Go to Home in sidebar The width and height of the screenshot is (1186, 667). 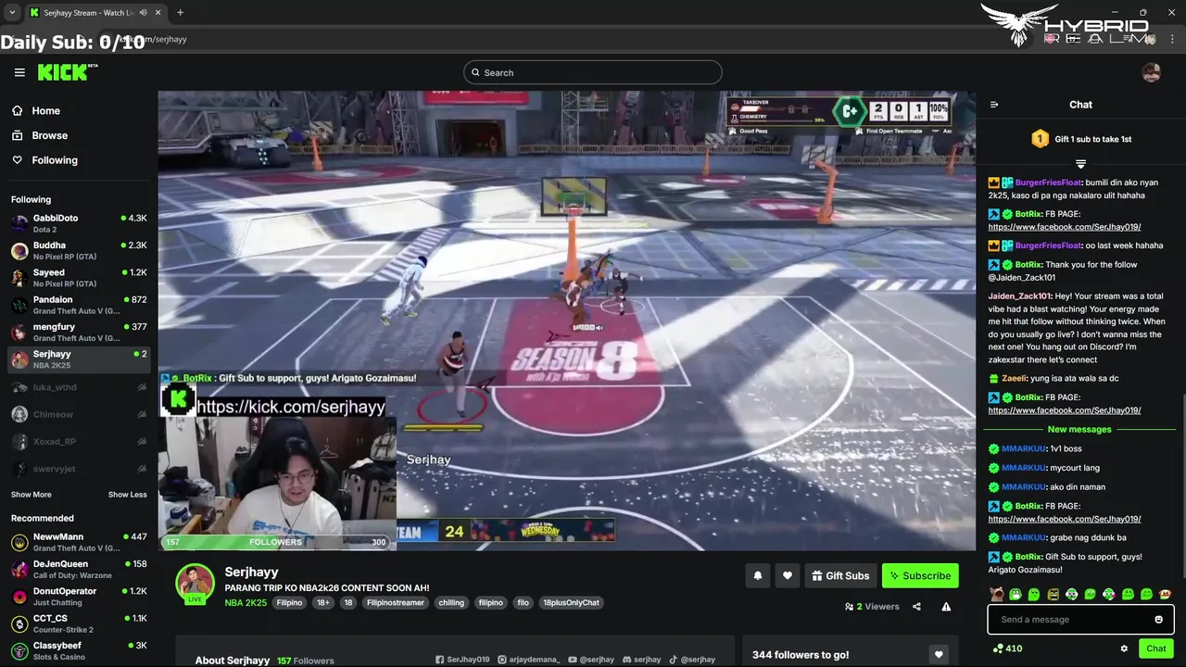click(x=35, y=110)
